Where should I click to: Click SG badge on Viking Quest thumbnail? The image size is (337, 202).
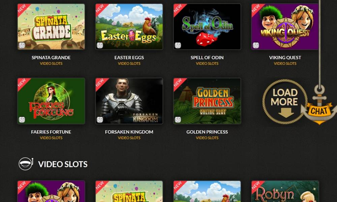point(256,45)
